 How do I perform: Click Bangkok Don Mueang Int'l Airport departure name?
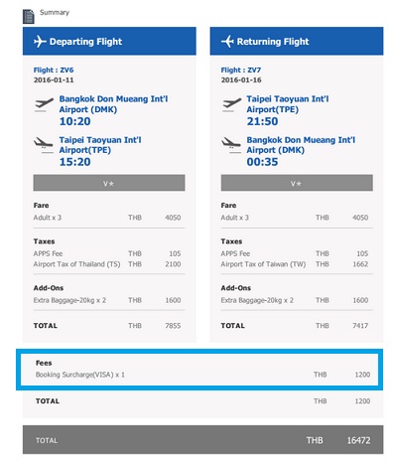point(113,104)
